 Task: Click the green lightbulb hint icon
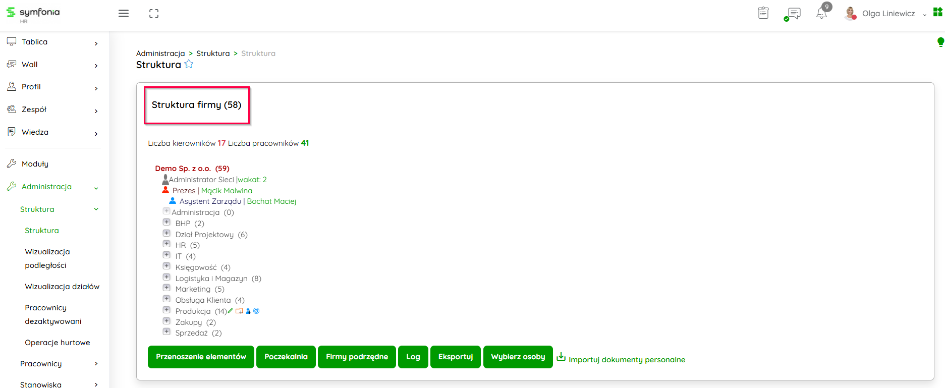pyautogui.click(x=940, y=42)
